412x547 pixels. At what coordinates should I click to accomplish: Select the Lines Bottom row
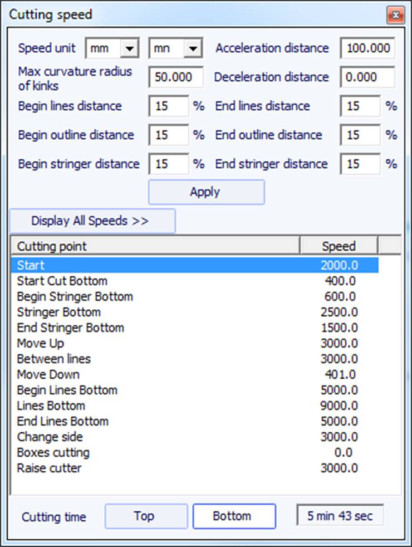(195, 406)
